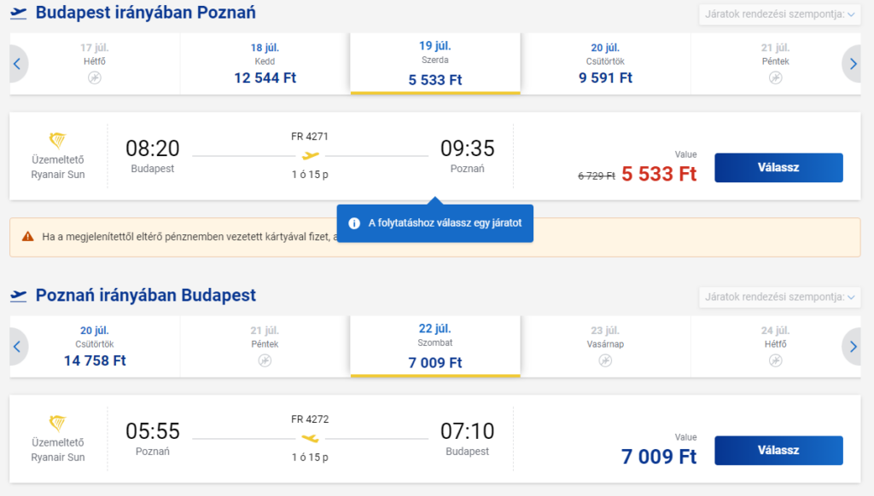Click the info icon in the blue tooltip
This screenshot has width=874, height=496.
click(x=354, y=223)
